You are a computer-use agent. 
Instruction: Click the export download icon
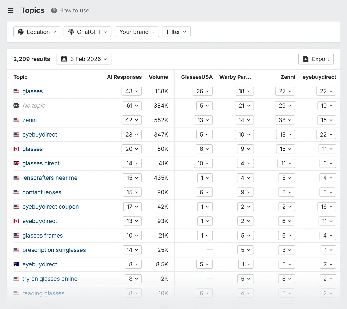(x=306, y=59)
